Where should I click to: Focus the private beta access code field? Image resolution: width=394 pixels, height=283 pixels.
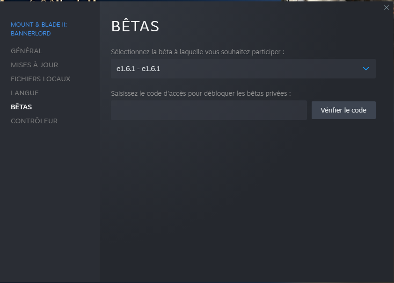tap(209, 110)
